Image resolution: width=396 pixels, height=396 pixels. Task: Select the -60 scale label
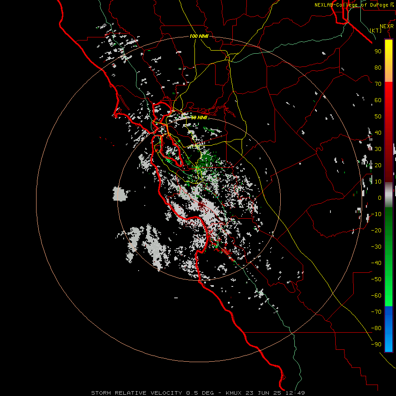(x=376, y=296)
